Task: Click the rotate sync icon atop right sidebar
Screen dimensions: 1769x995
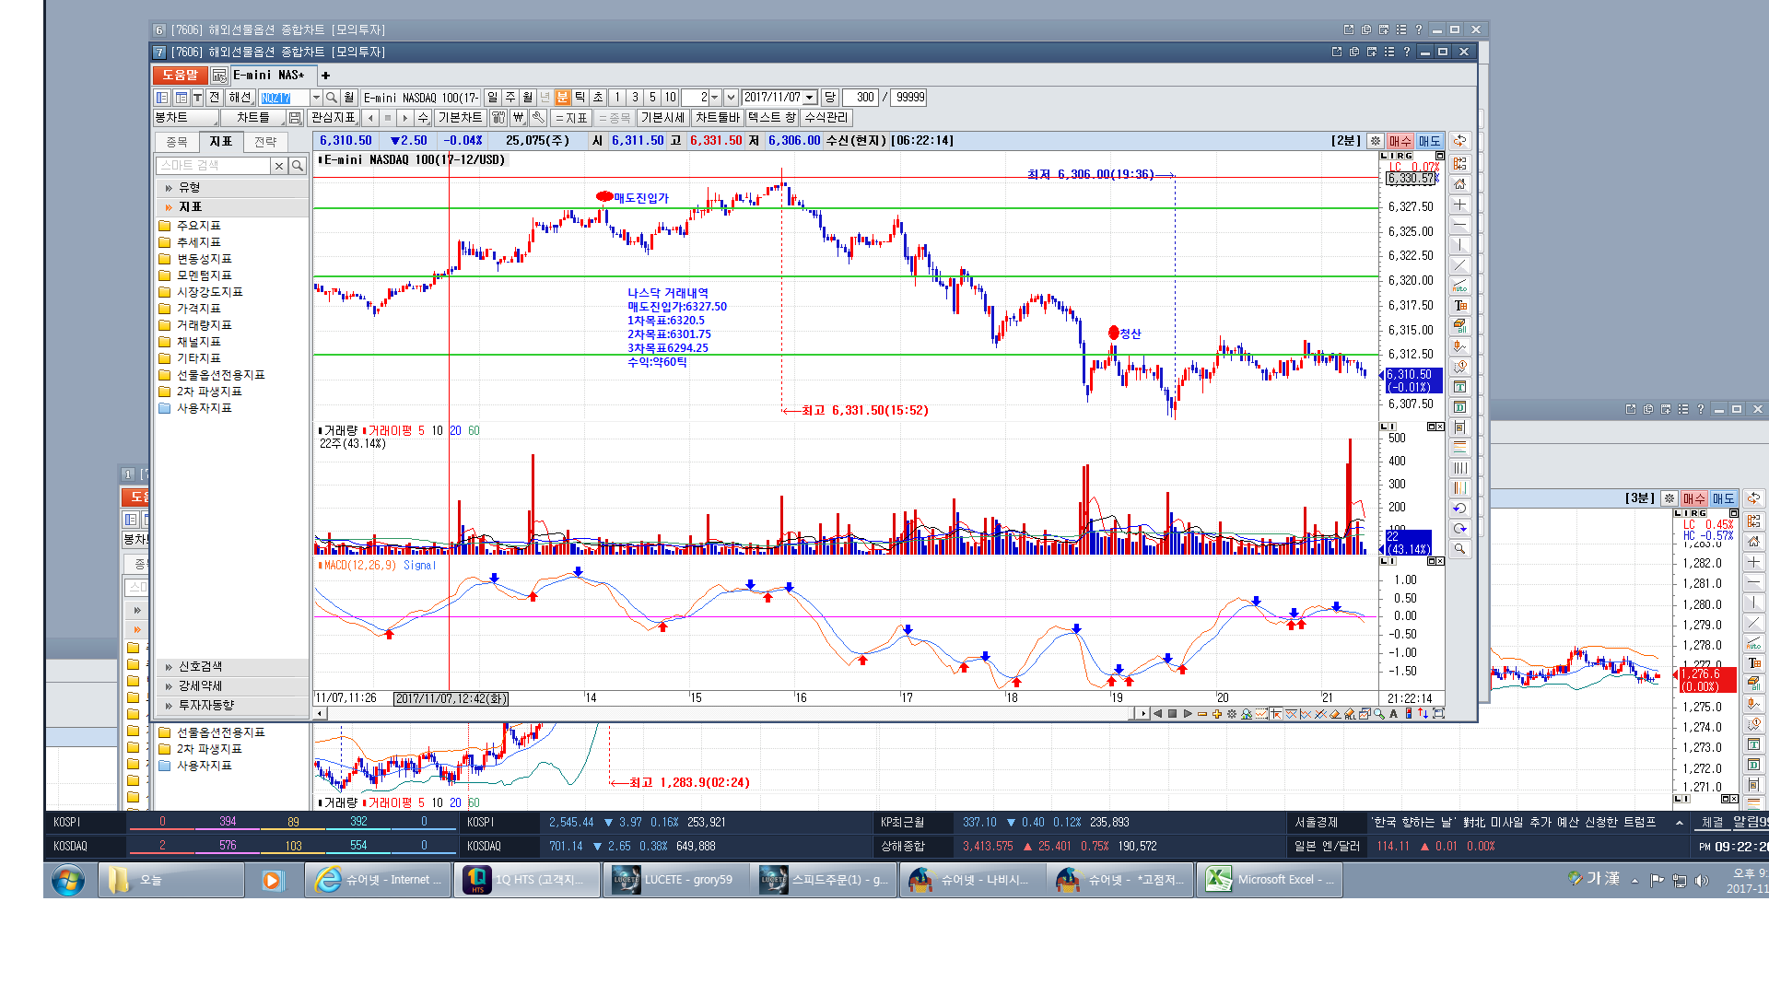Action: 1459,141
